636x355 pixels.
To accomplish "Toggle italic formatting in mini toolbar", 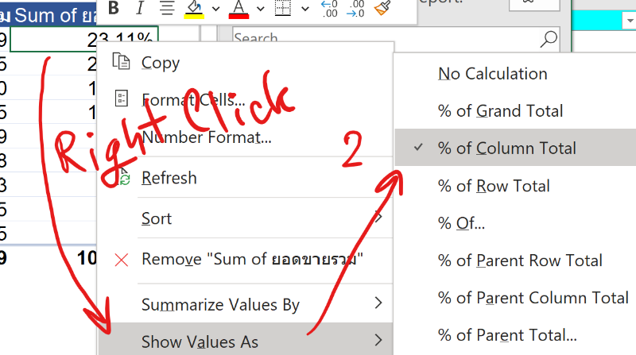I will pos(140,8).
